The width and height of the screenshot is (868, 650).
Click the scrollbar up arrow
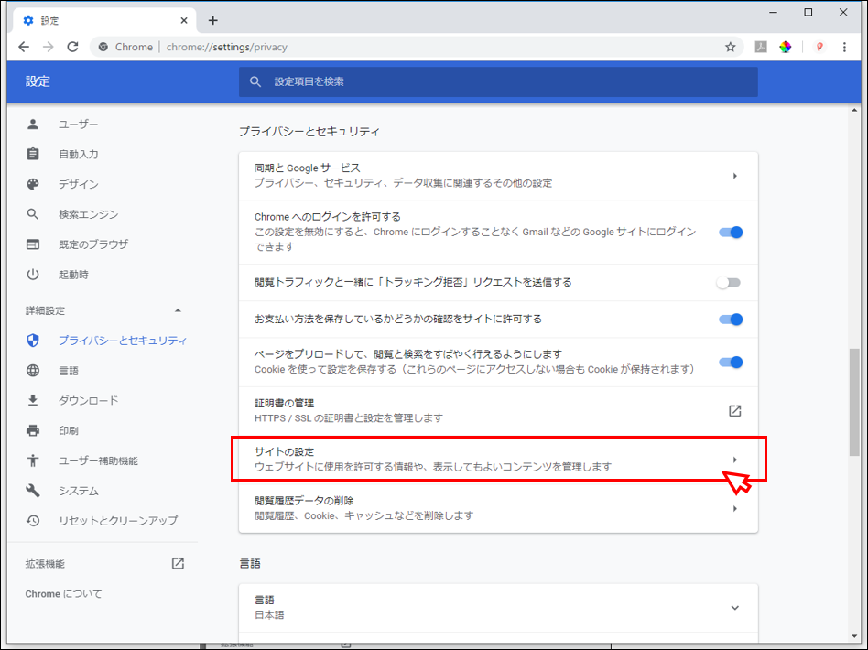click(854, 111)
